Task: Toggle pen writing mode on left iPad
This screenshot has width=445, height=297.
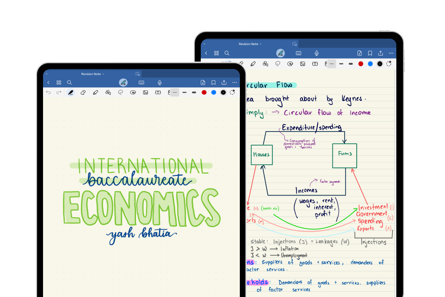Action: pyautogui.click(x=123, y=82)
